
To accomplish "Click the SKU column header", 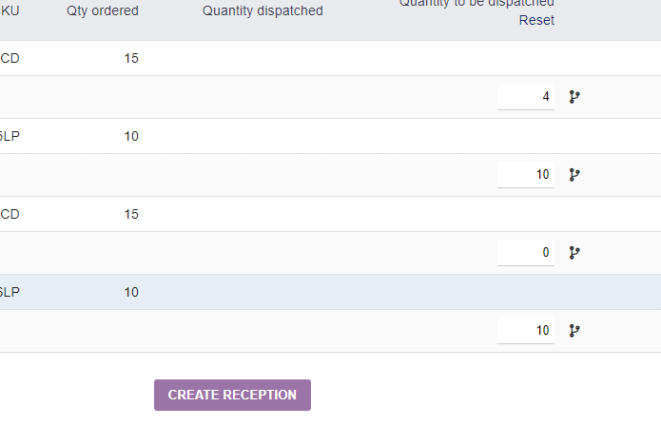I will point(10,10).
